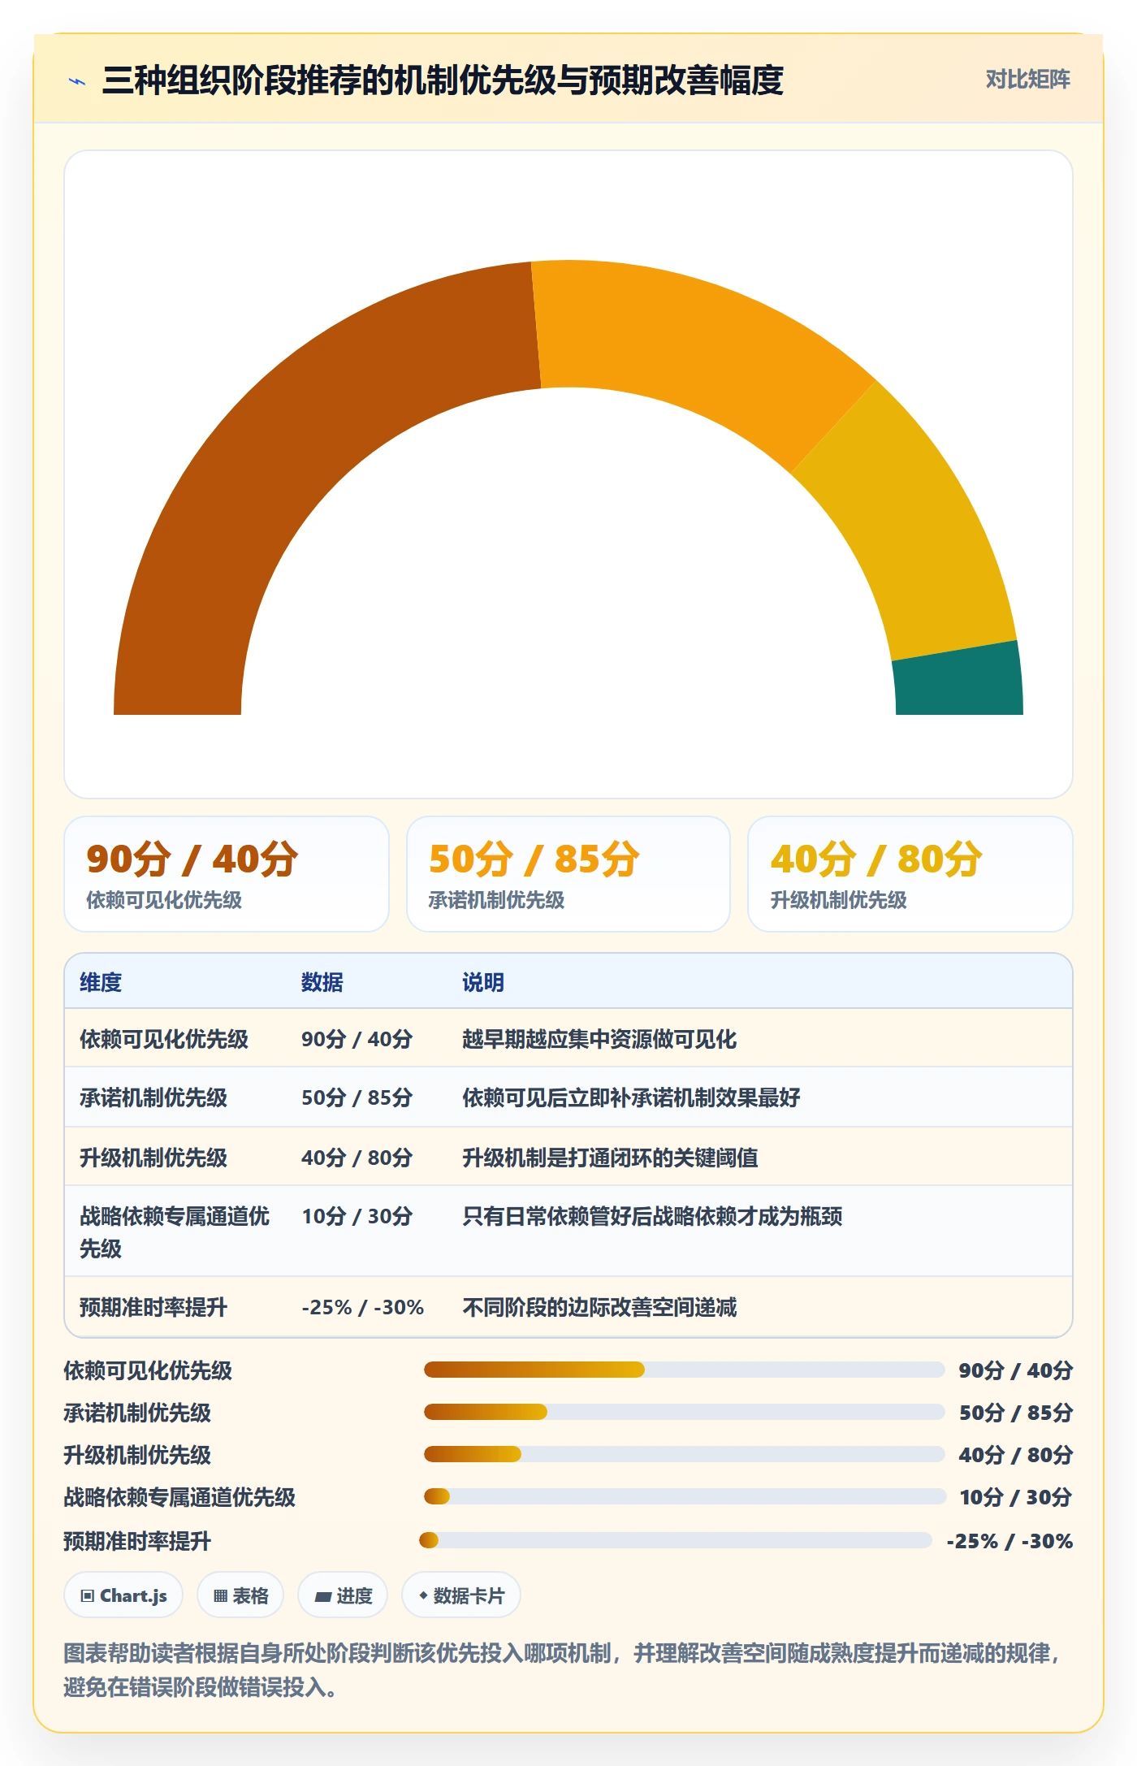This screenshot has width=1137, height=1766.
Task: Click the 说明 column header
Action: tap(483, 982)
